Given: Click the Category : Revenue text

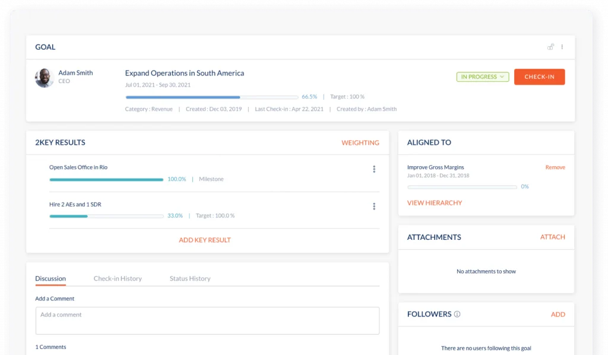Looking at the screenshot, I should tap(148, 109).
